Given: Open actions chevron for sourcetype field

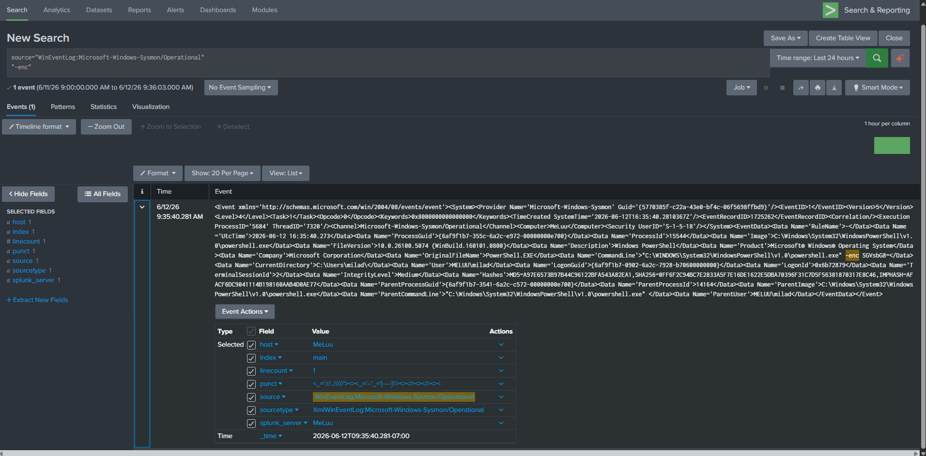Looking at the screenshot, I should click(x=501, y=410).
